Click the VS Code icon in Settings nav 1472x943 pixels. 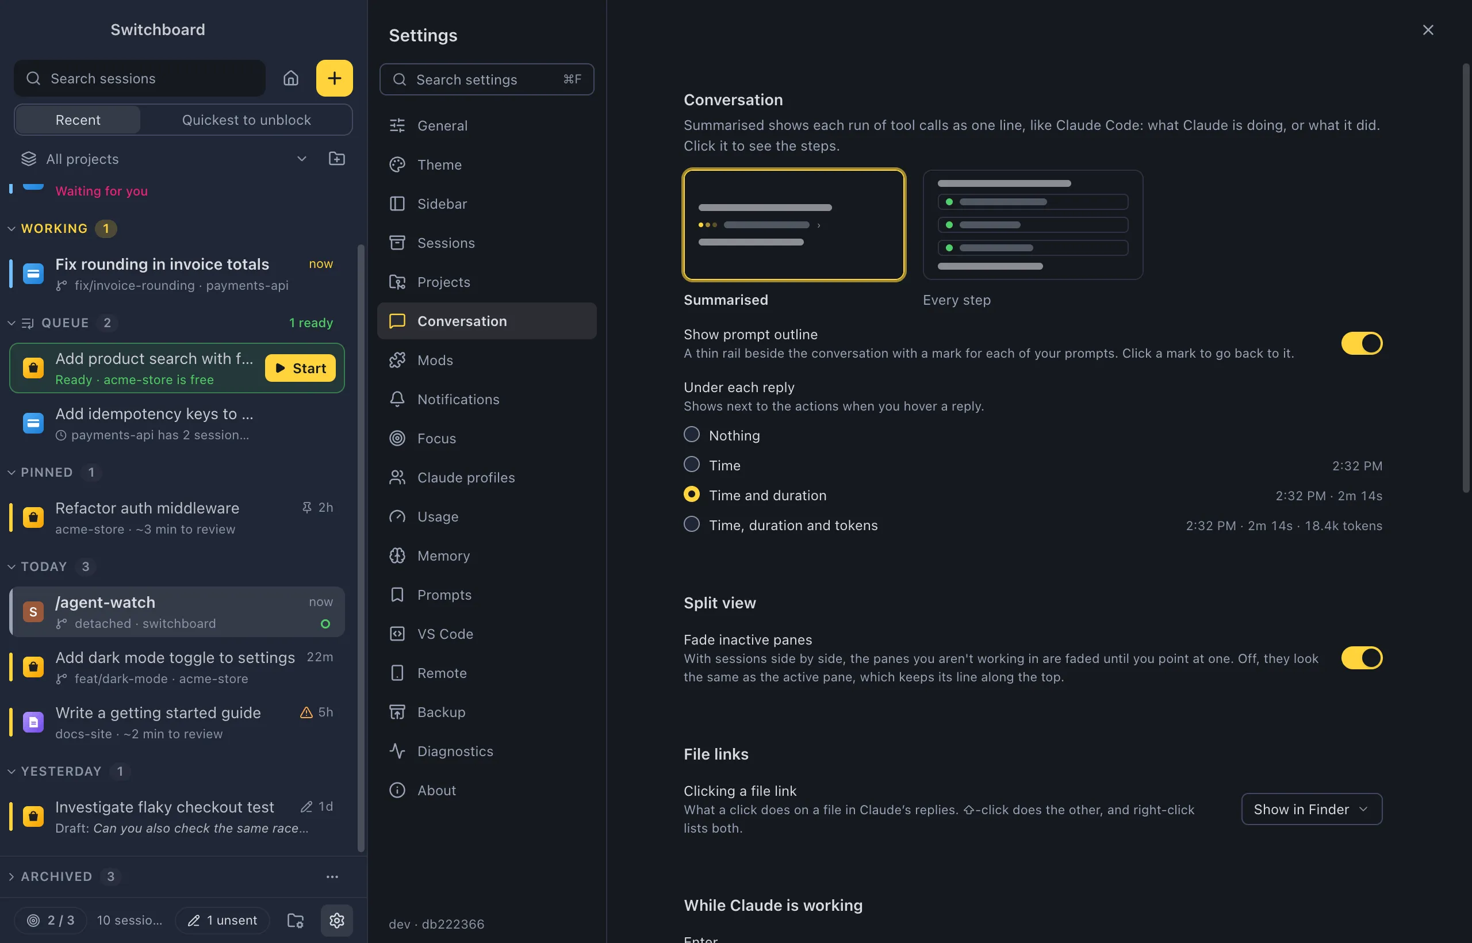pos(397,634)
